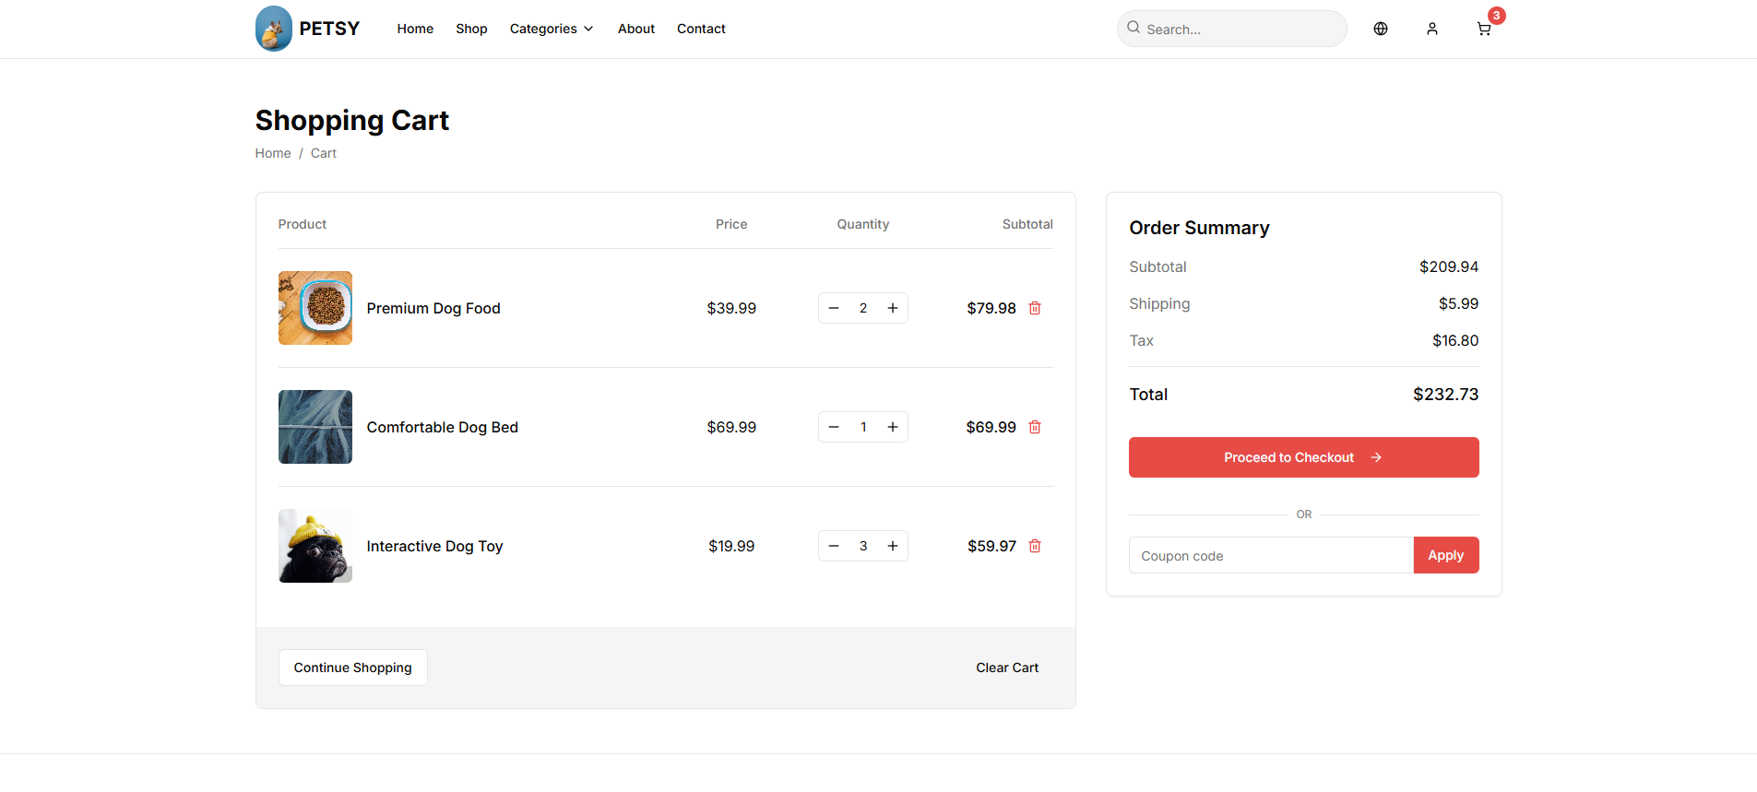Image resolution: width=1757 pixels, height=792 pixels.
Task: Decrease Interactive Dog Toy quantity
Action: tap(834, 546)
